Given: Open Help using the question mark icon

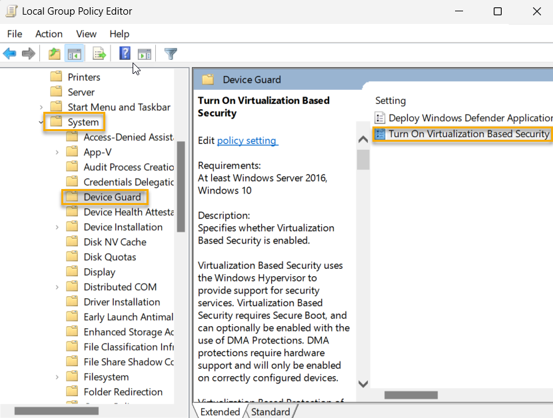Looking at the screenshot, I should 125,53.
